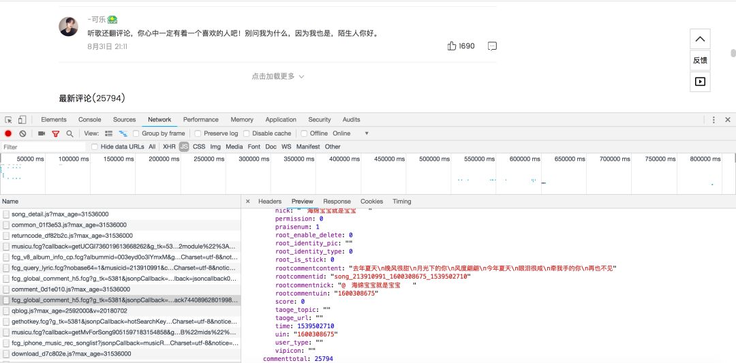Screen dimensions: 736x363
Task: Click the 反馈 feedback button
Action: click(x=700, y=60)
